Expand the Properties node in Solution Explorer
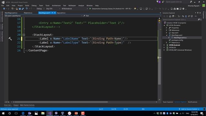The width and height of the screenshot is (206, 116). coord(166,28)
